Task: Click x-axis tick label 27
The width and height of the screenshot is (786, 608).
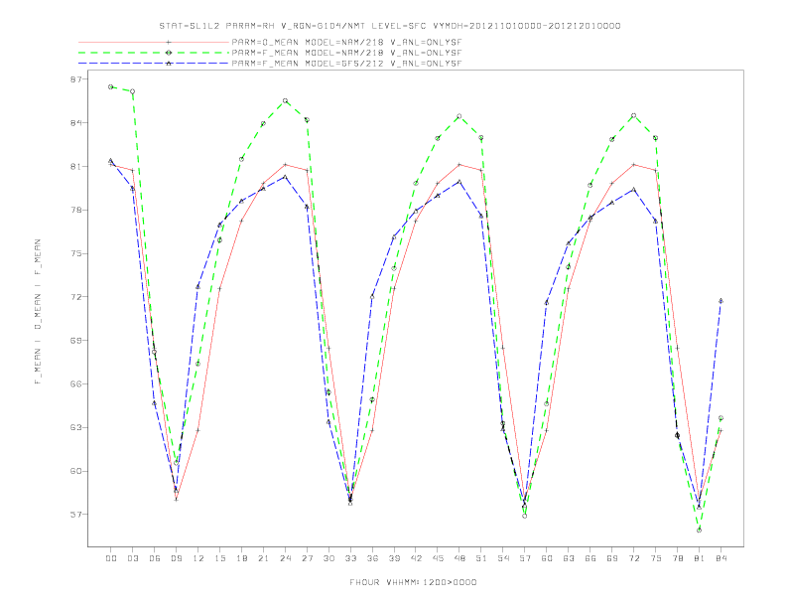Action: click(x=307, y=558)
